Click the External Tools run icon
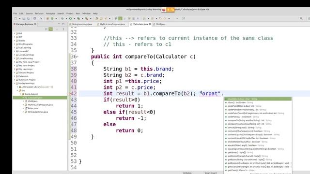310x174 pixels. point(87,18)
